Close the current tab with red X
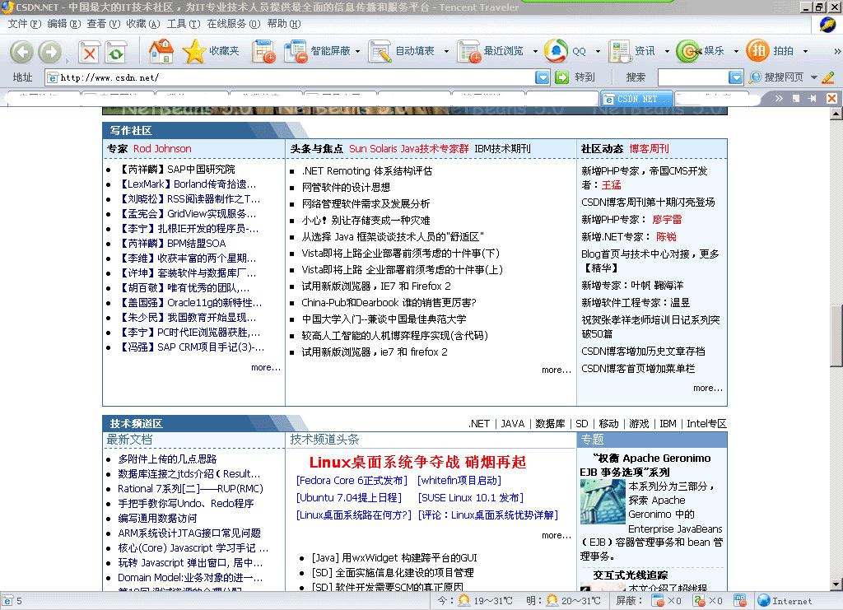Viewport: 843px width, 610px height. pos(831,99)
